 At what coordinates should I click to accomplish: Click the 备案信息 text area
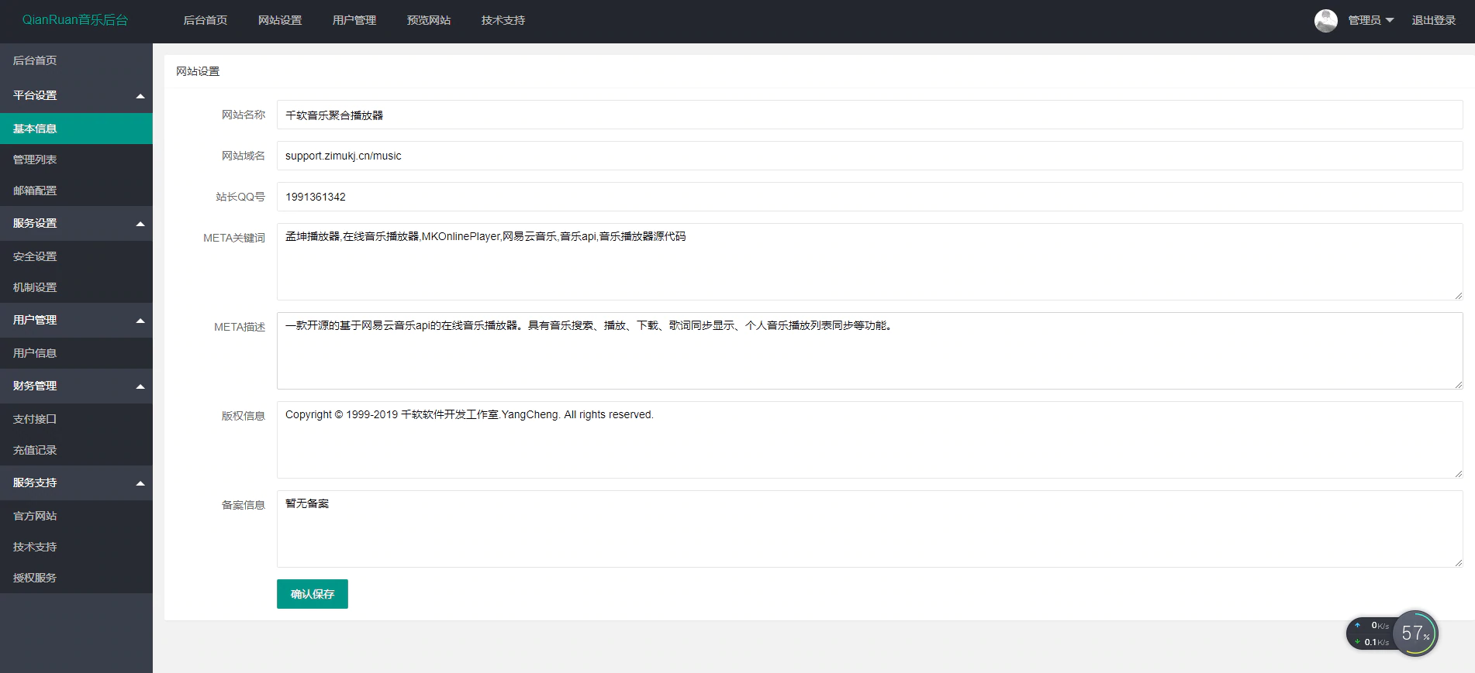tap(869, 529)
